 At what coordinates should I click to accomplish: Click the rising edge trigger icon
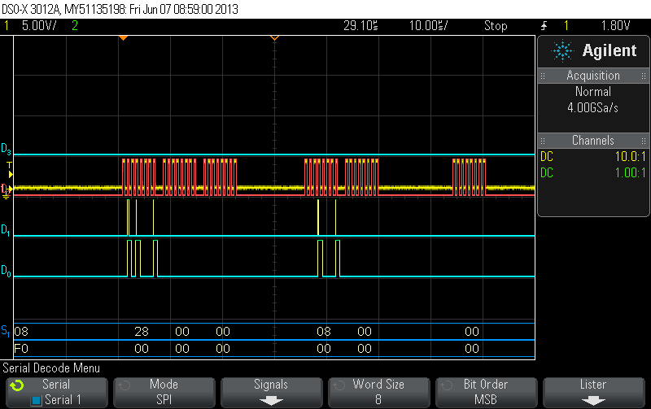pos(544,26)
